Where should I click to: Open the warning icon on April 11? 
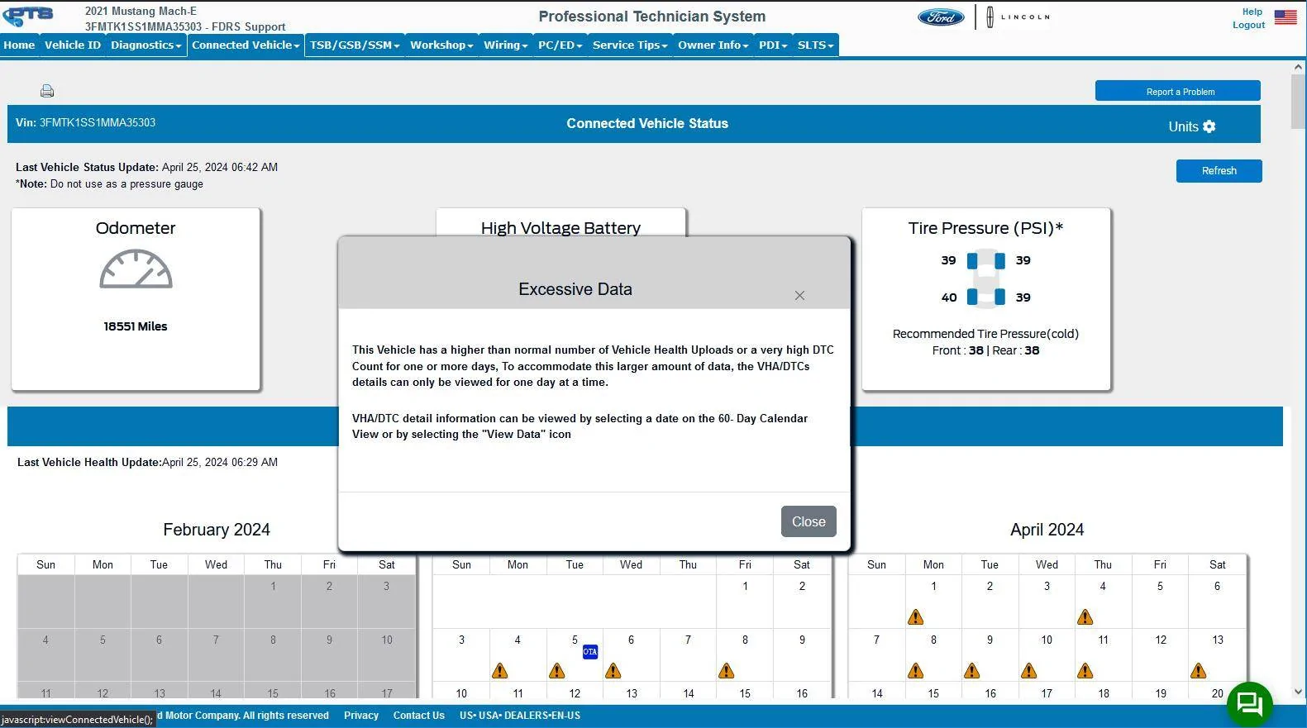1085,671
